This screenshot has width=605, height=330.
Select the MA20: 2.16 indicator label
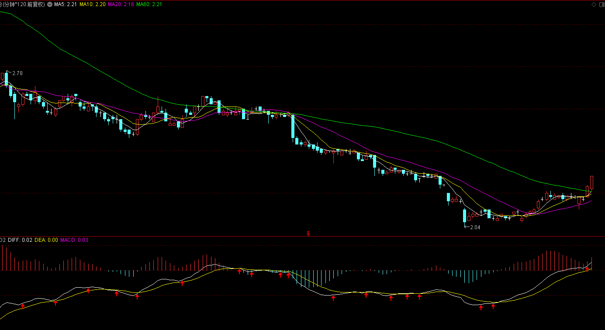121,4
